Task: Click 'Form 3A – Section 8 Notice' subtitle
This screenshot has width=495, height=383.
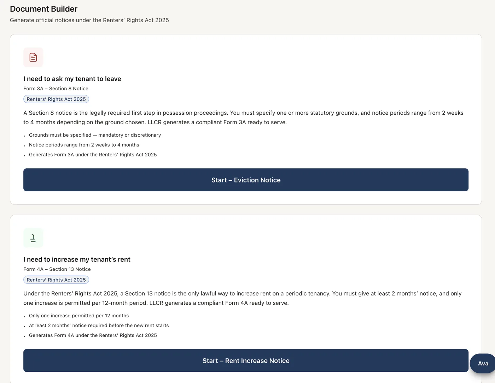Action: tap(56, 89)
